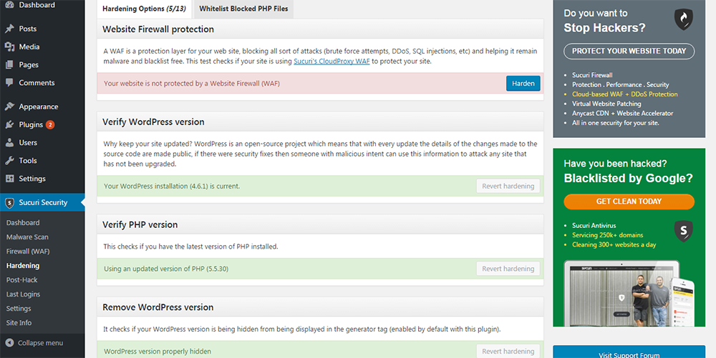Click the Settings sliders icon
The width and height of the screenshot is (716, 358).
[x=9, y=179]
